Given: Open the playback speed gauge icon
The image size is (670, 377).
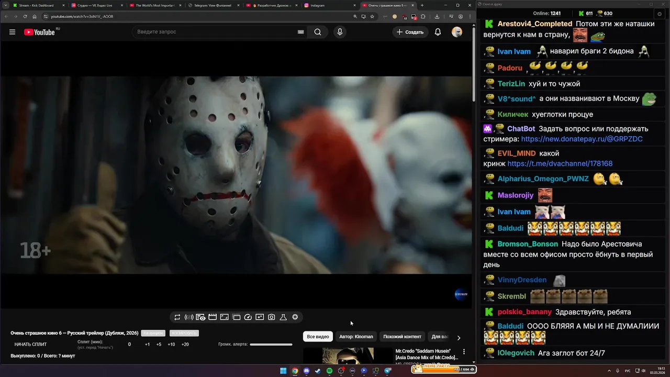Looking at the screenshot, I should coord(248,317).
